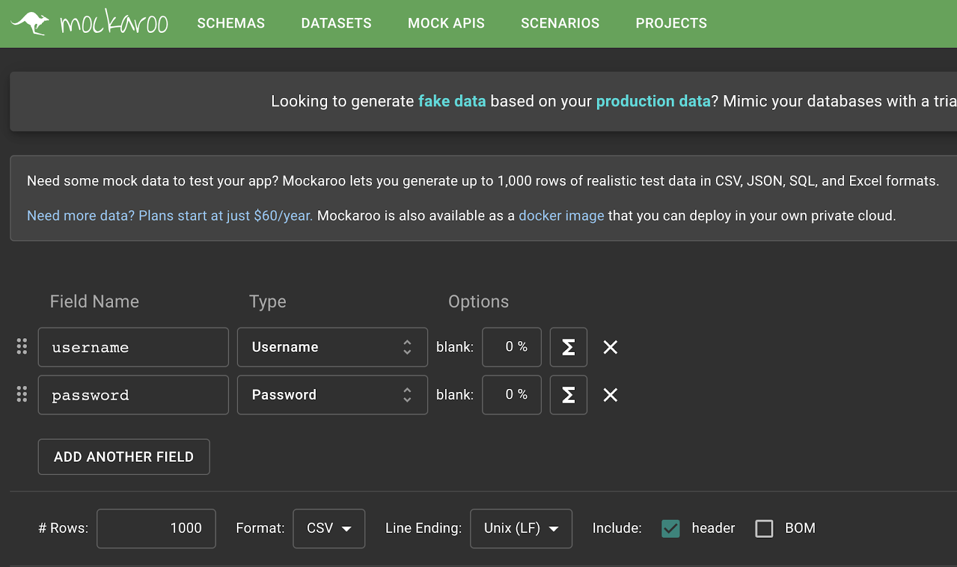Enable the BOM checkbox
The height and width of the screenshot is (567, 957).
[764, 528]
